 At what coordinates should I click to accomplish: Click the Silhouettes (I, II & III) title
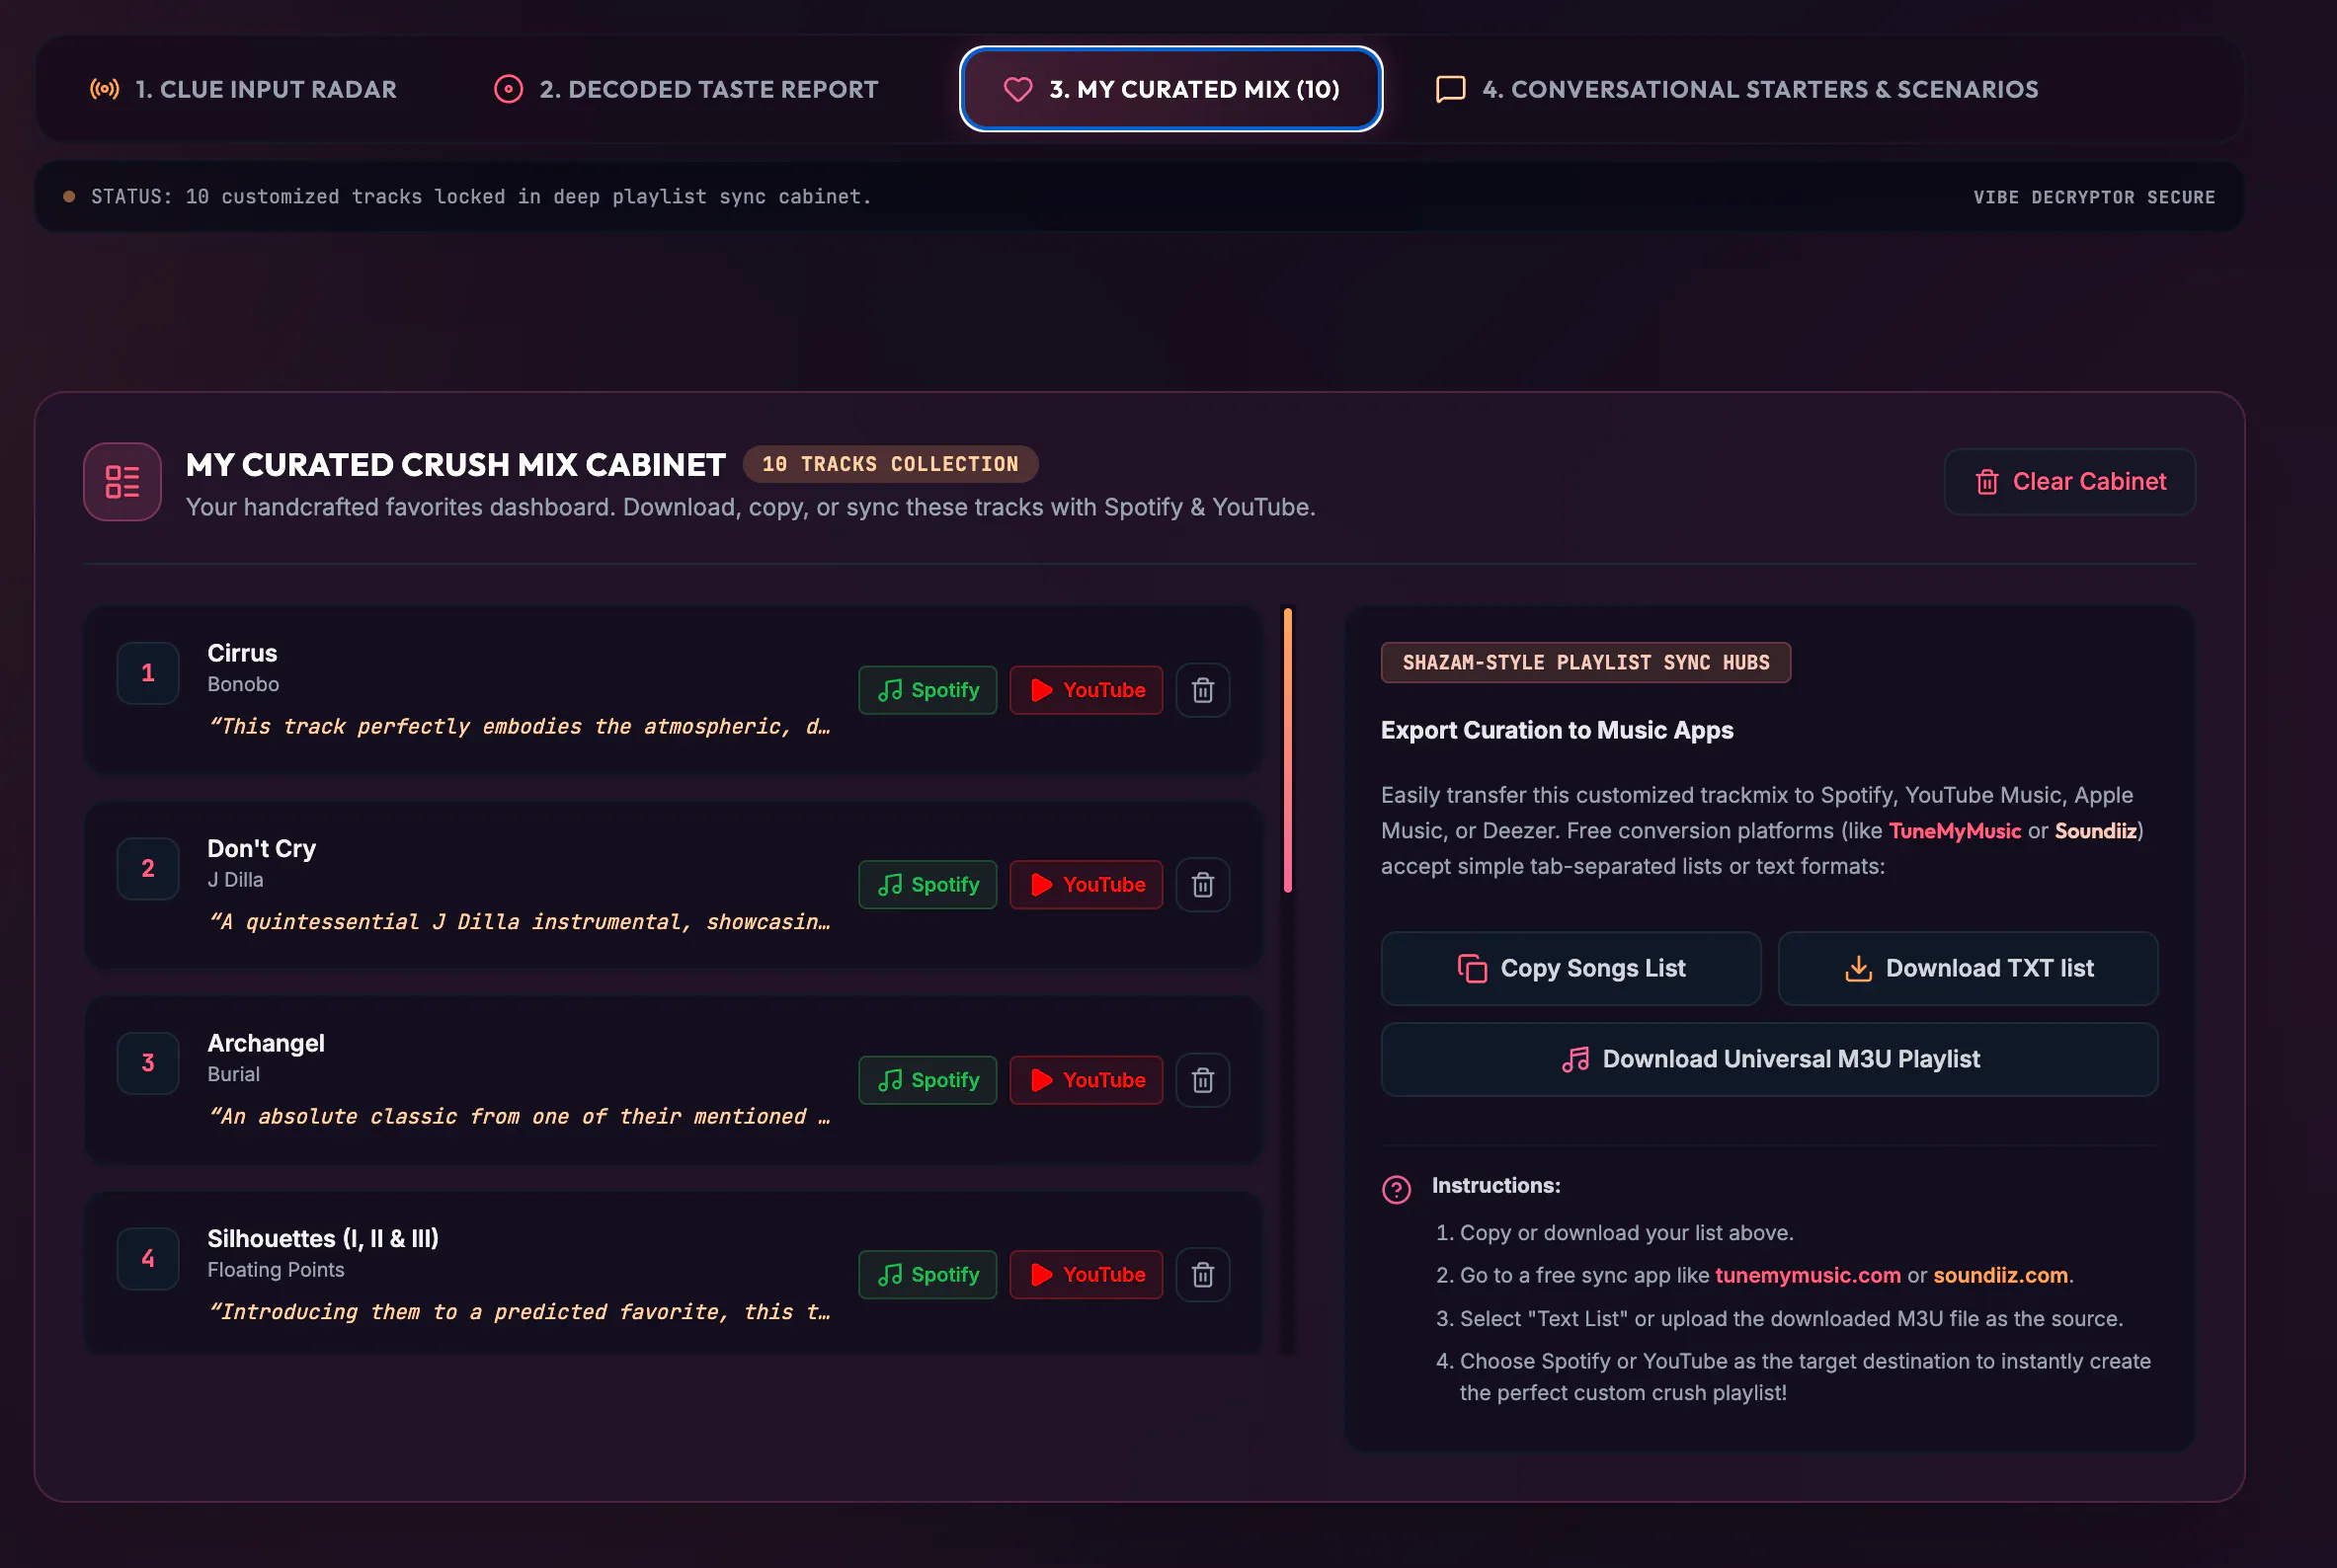323,1238
